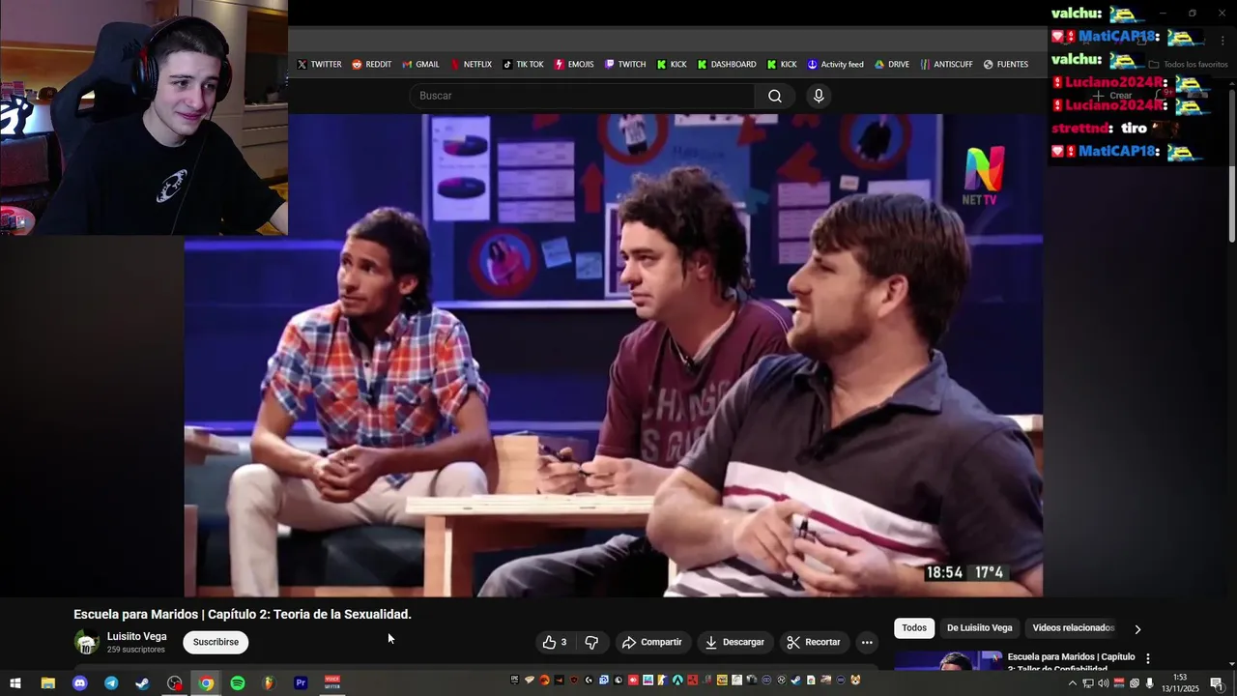Open the Windows notification center
This screenshot has width=1237, height=696.
pos(1217,683)
